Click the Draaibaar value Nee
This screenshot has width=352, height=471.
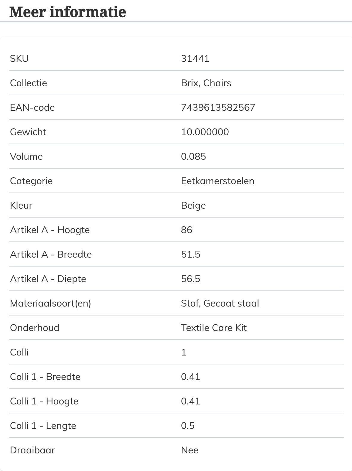190,450
